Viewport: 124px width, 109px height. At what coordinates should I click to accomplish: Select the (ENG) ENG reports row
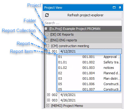[x=83, y=40]
